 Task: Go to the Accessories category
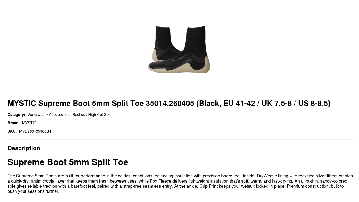tap(59, 115)
